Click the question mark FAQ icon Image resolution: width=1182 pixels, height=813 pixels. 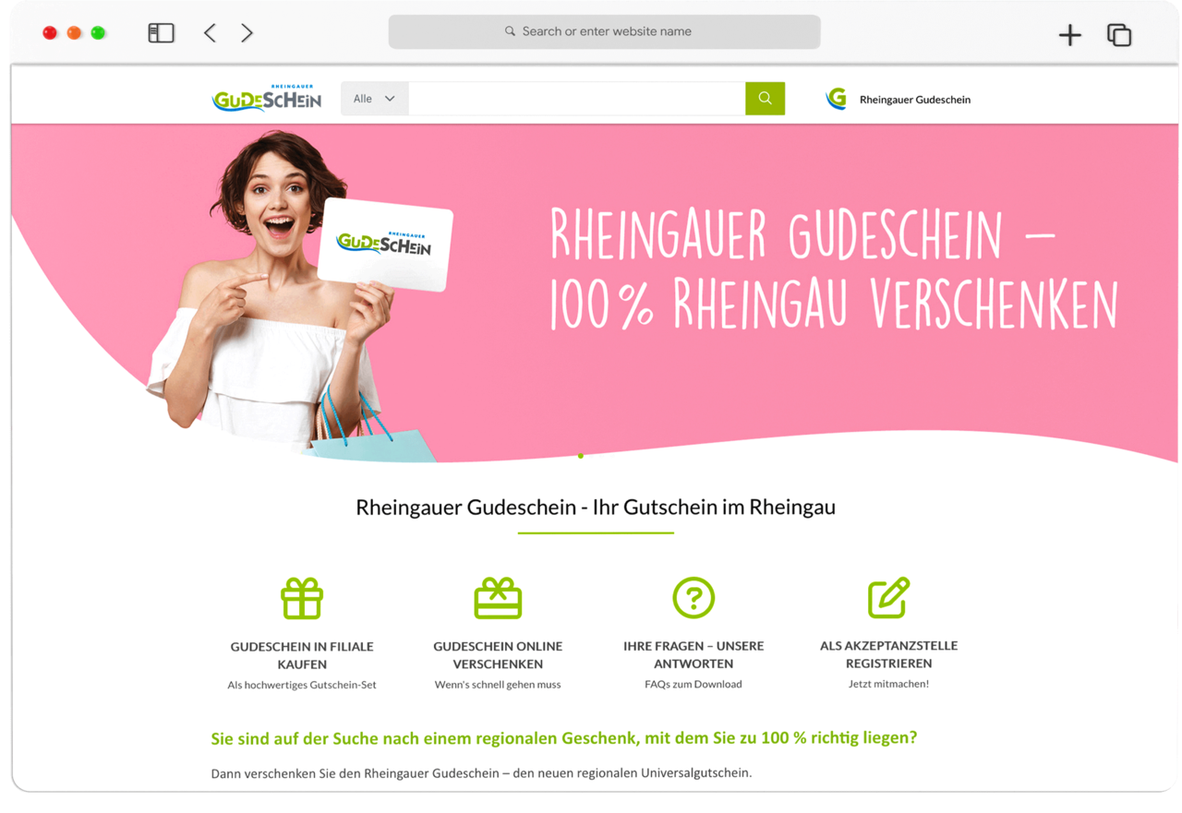click(694, 597)
